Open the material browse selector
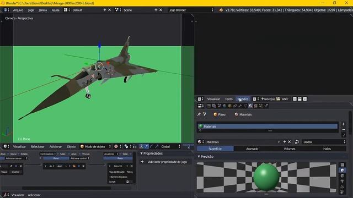 tap(201, 142)
